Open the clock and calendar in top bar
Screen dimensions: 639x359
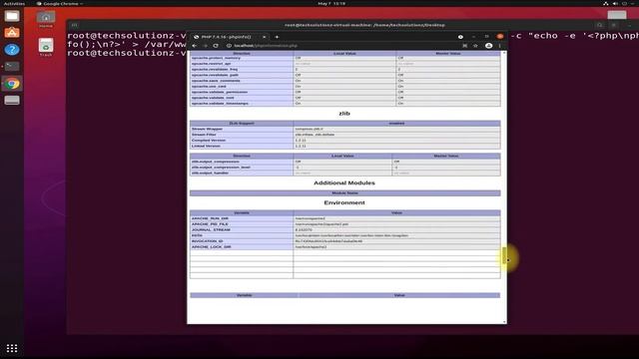click(331, 3)
